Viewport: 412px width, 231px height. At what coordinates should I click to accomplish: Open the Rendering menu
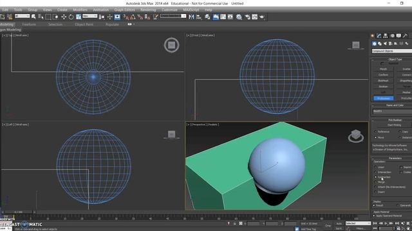[148, 10]
